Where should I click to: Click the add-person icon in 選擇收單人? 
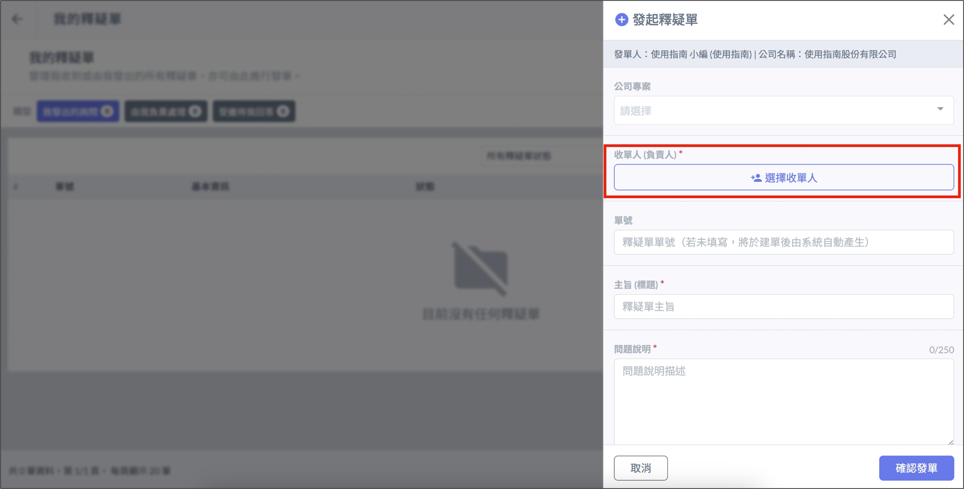point(756,178)
